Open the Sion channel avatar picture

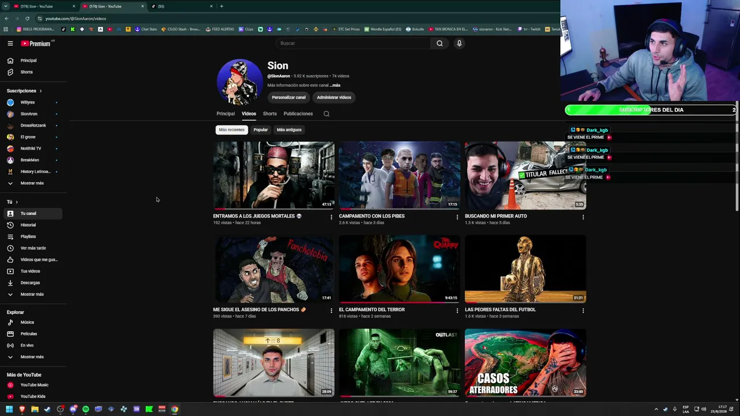(x=239, y=81)
